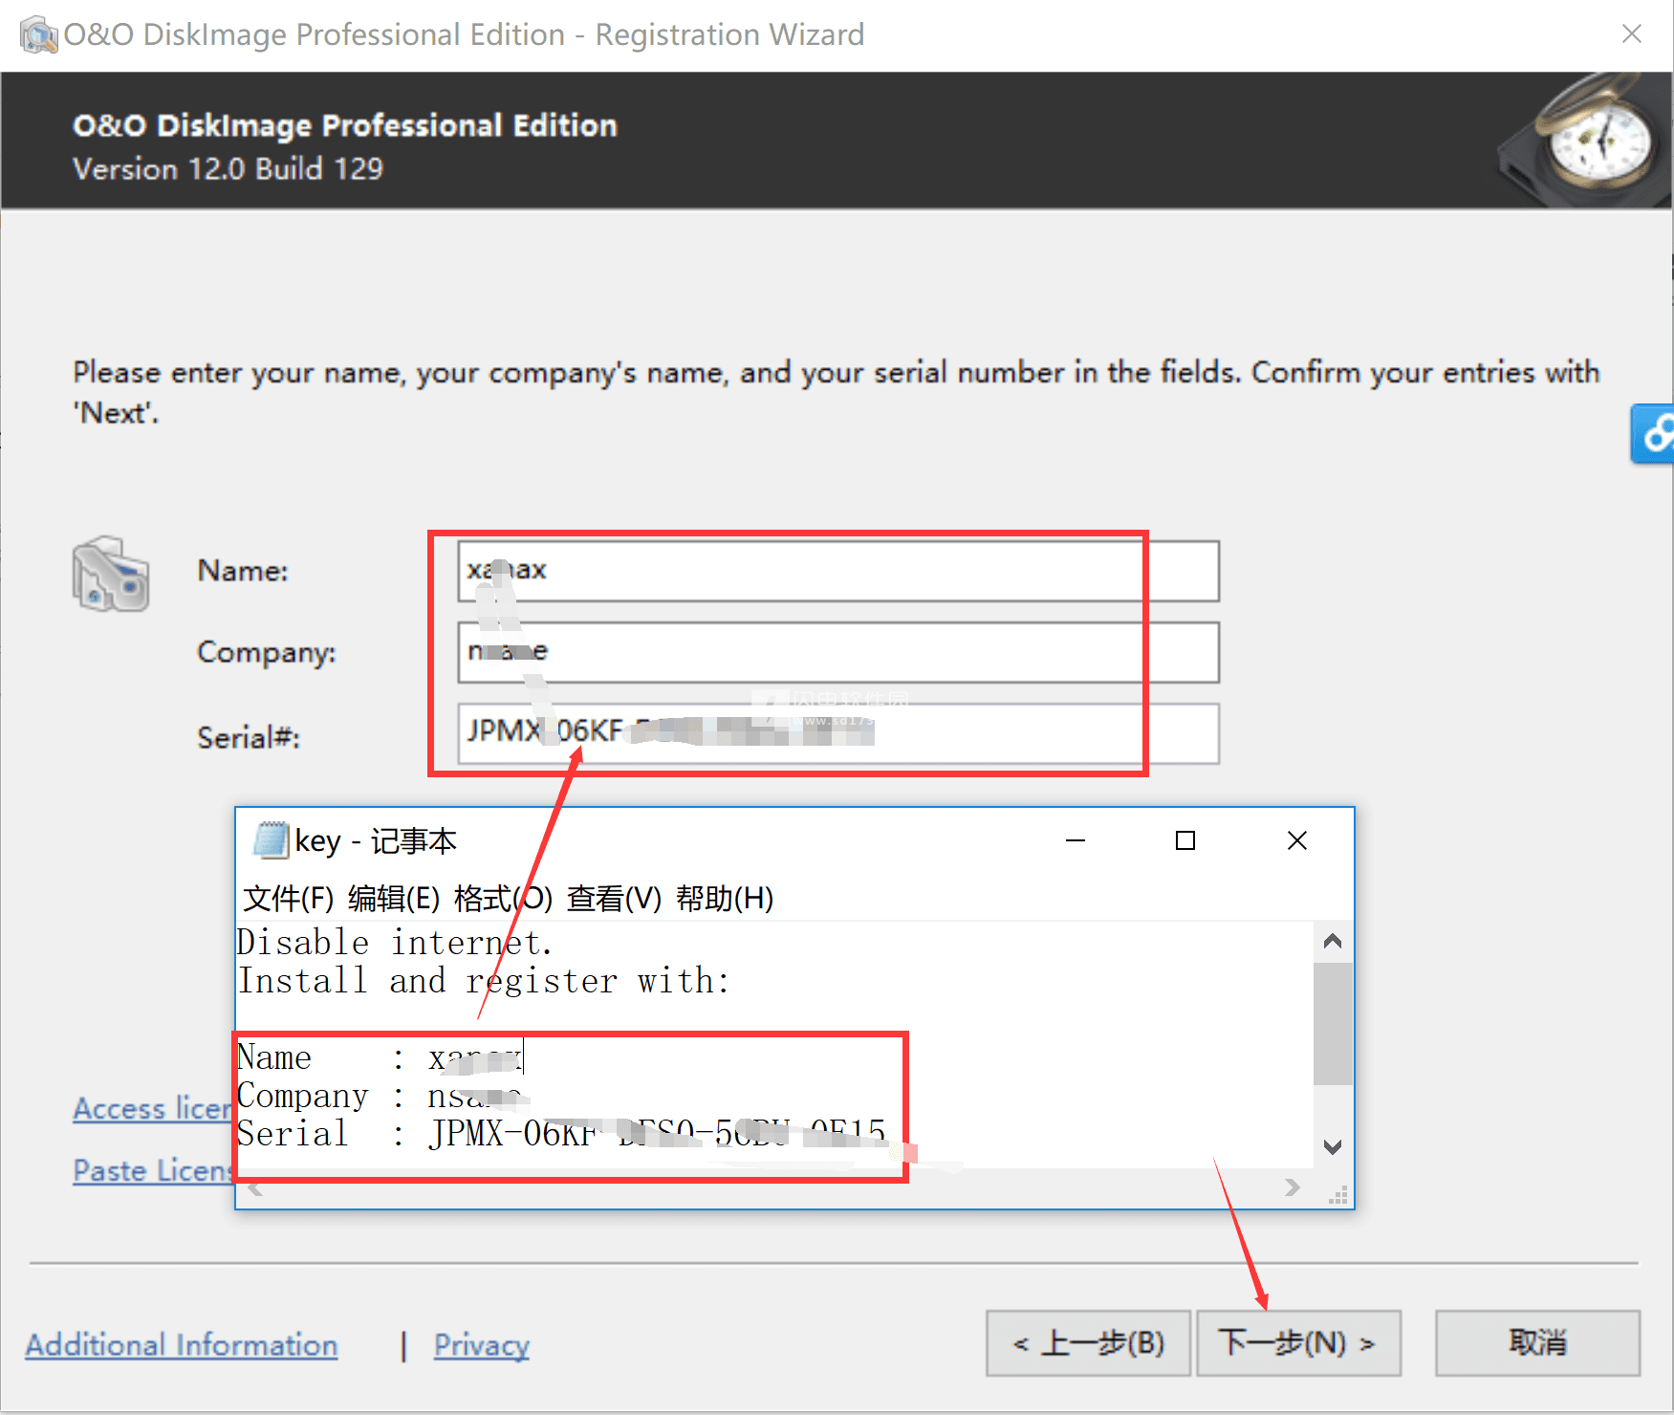Click the Notepad resize grip corner

1337,1194
